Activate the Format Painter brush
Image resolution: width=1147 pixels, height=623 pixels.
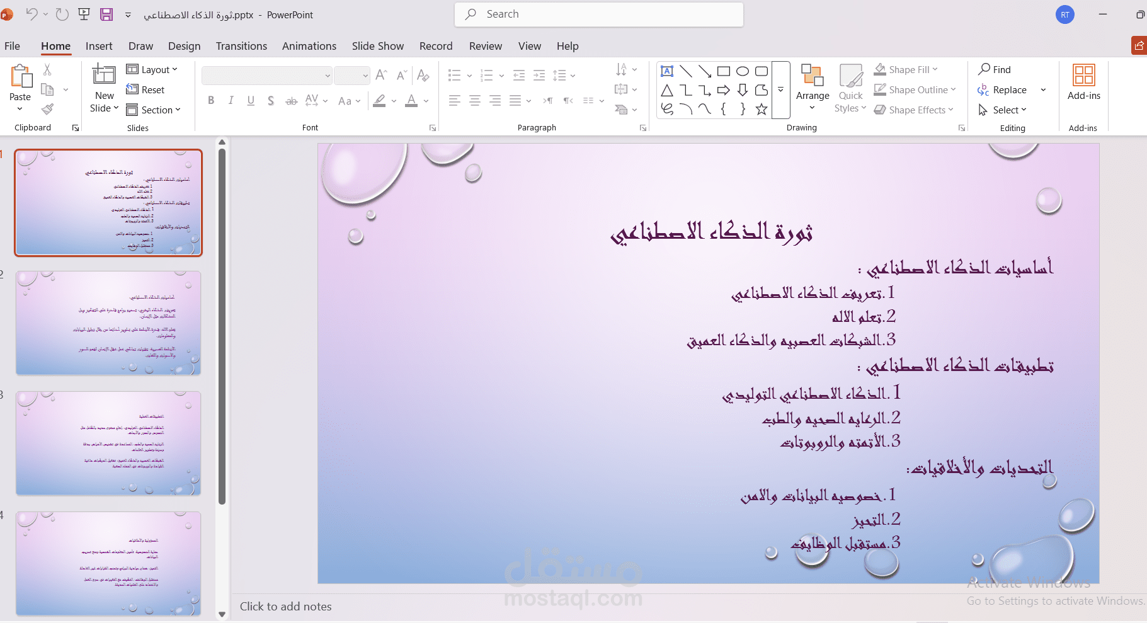[47, 110]
